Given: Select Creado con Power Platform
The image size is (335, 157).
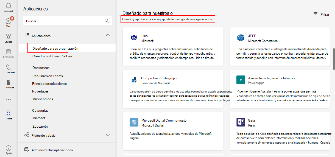Looking at the screenshot, I should point(52,56).
